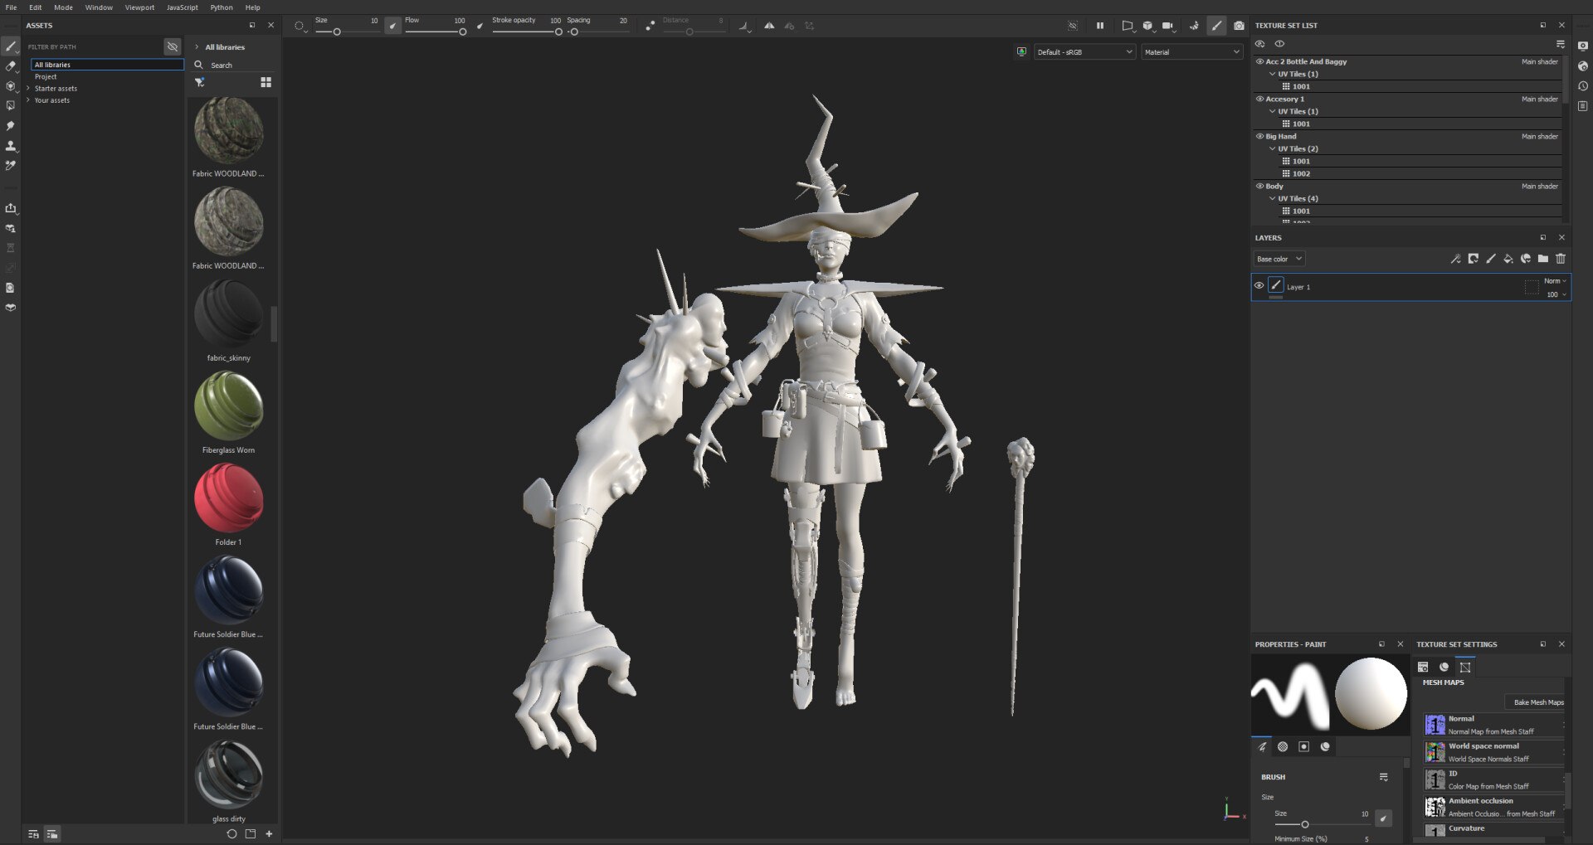Select the Clone stamp tool

[x=11, y=146]
